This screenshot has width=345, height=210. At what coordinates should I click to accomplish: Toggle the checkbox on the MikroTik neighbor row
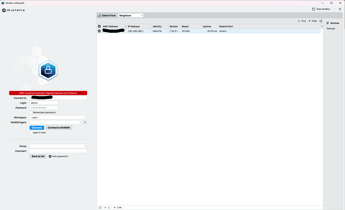[x=99, y=31]
